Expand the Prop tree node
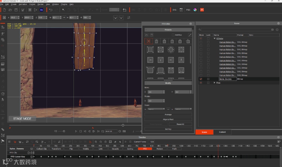The height and width of the screenshot is (167, 282). [x=215, y=83]
